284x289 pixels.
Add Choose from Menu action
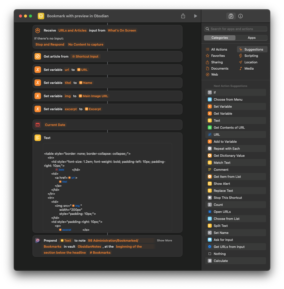[x=235, y=99]
